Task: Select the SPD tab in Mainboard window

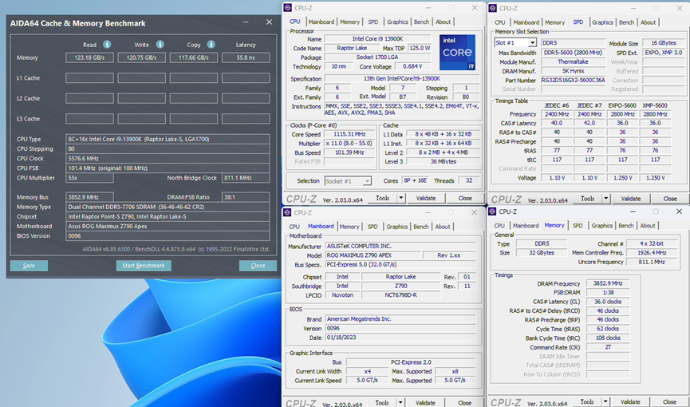Action: [x=373, y=227]
